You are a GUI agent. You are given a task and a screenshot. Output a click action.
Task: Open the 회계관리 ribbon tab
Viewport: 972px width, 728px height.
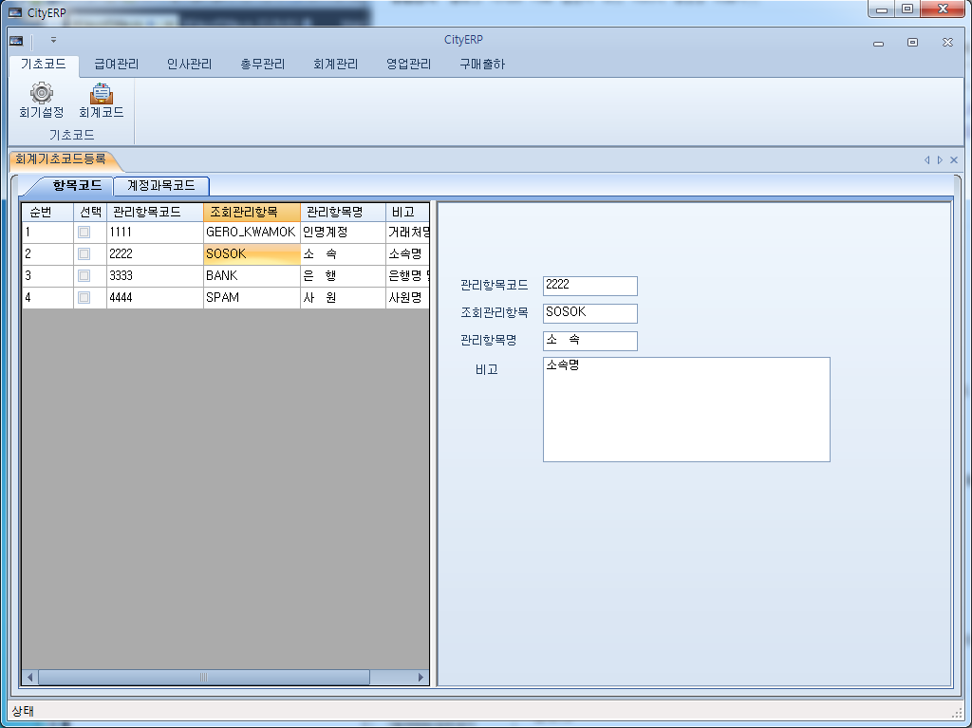click(335, 65)
